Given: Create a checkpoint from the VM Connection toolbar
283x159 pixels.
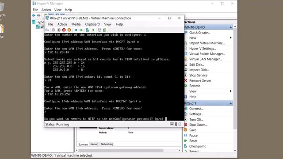Looking at the screenshot, I should tap(88, 30).
